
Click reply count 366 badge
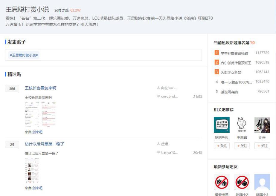point(12,89)
